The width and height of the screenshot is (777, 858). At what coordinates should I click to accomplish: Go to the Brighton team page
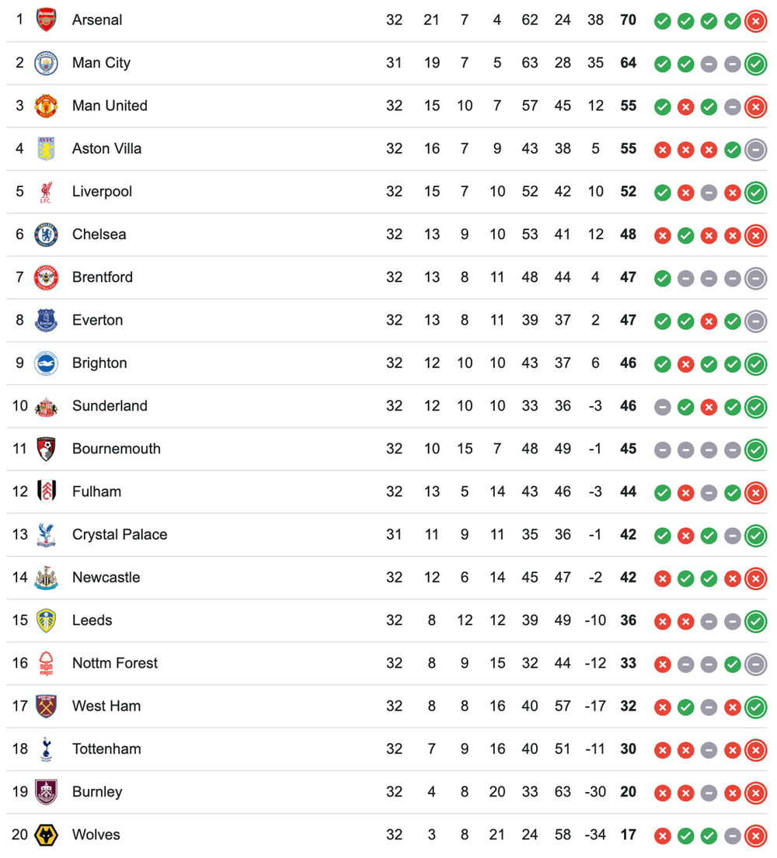click(x=99, y=363)
